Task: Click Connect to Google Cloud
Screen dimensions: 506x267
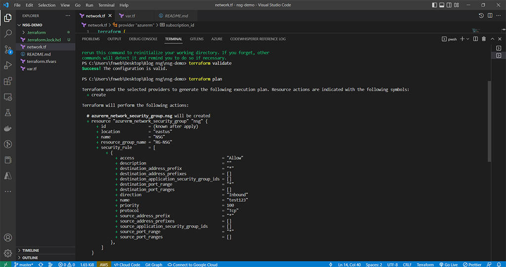Action: 193,265
